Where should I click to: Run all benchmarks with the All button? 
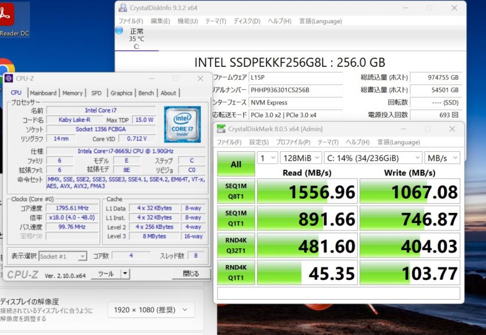pos(236,164)
